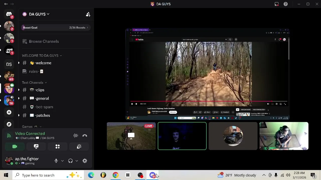This screenshot has height=180, width=321.
Task: Open the Windows notification center icon
Action: coord(313,175)
